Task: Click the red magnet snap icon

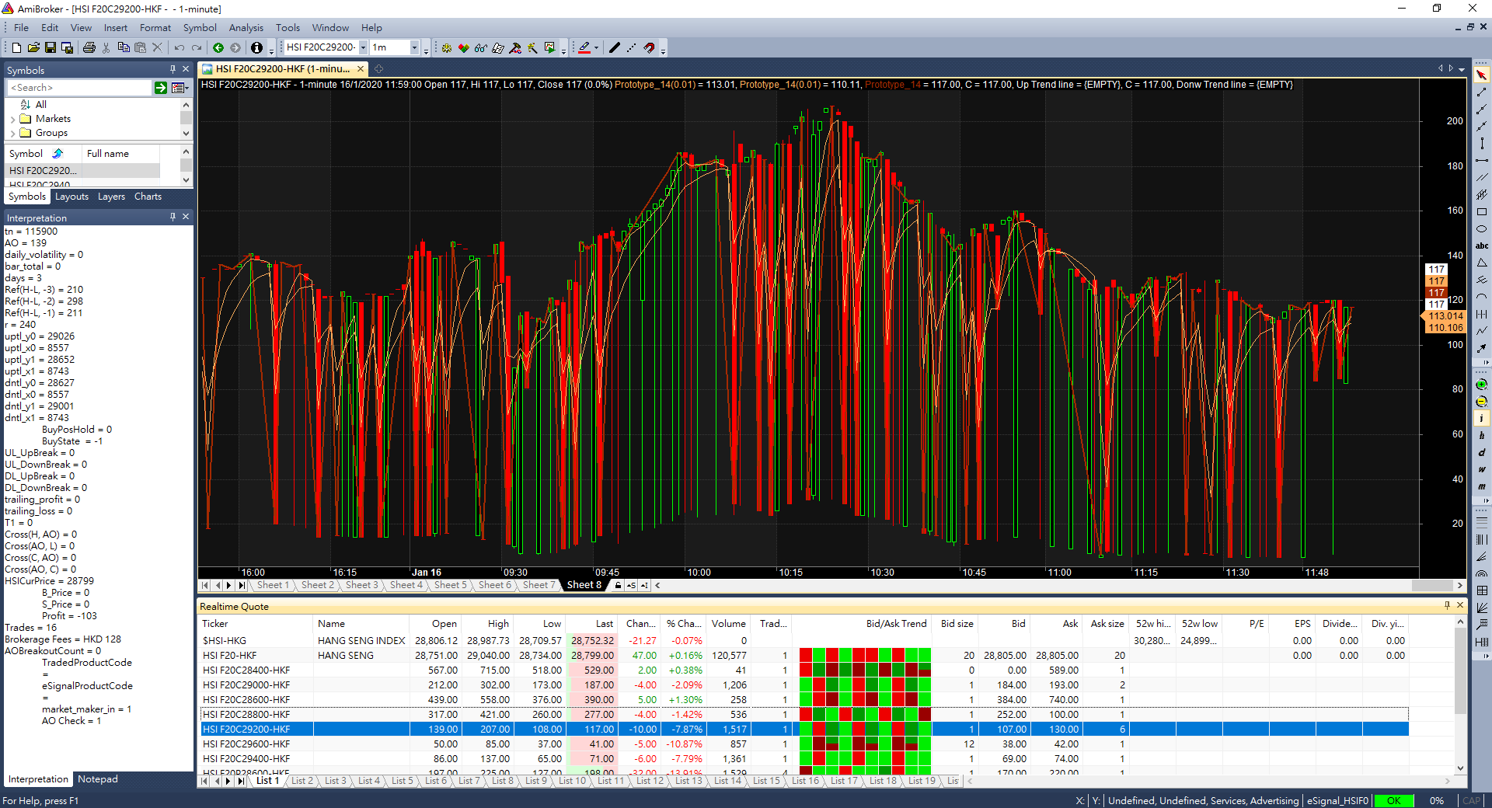Action: pos(650,48)
